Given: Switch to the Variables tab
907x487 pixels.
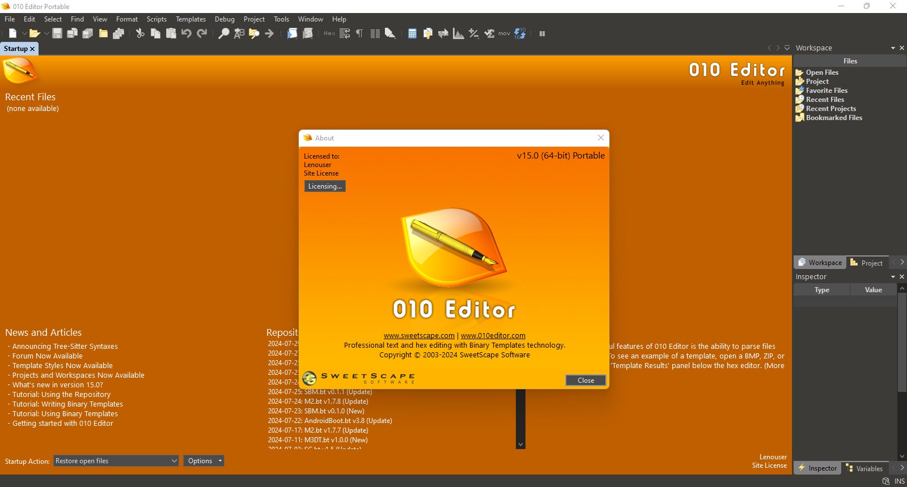Looking at the screenshot, I should [x=864, y=468].
